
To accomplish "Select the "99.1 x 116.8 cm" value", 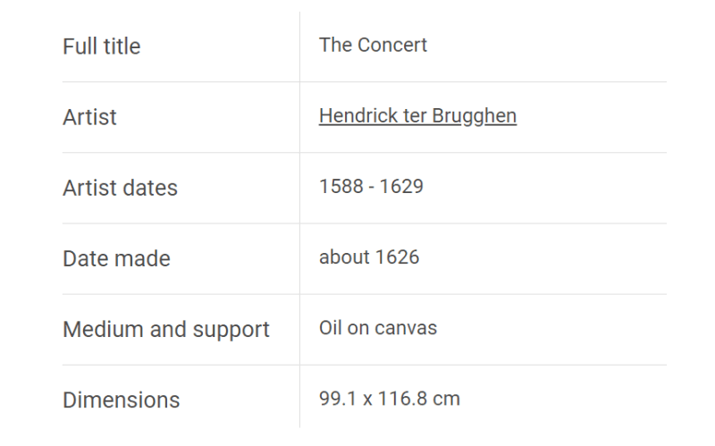I will [x=390, y=399].
